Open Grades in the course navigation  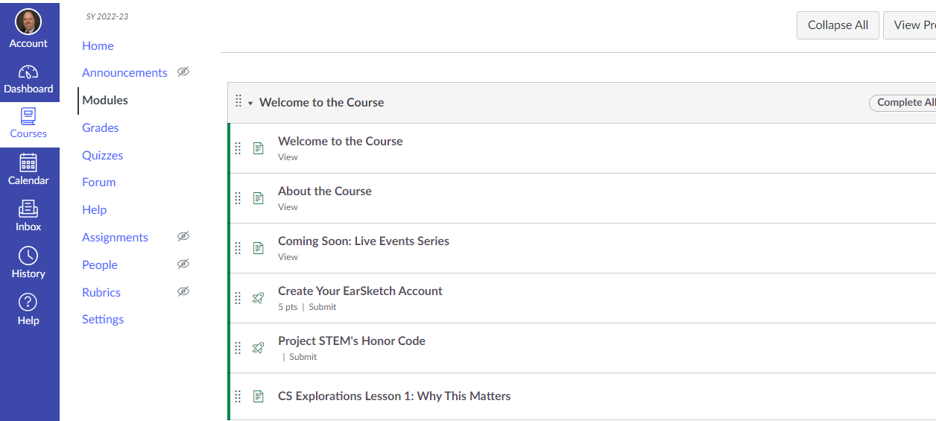point(101,127)
